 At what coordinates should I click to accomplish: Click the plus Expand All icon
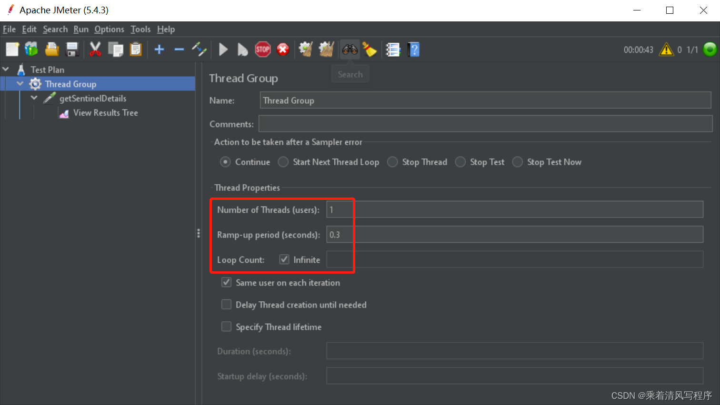[160, 49]
